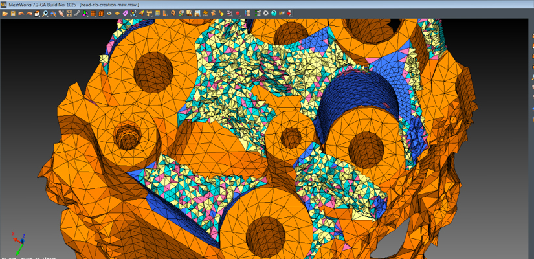Click the chain link icon
Viewport: 534px width, 259px height.
(77, 13)
